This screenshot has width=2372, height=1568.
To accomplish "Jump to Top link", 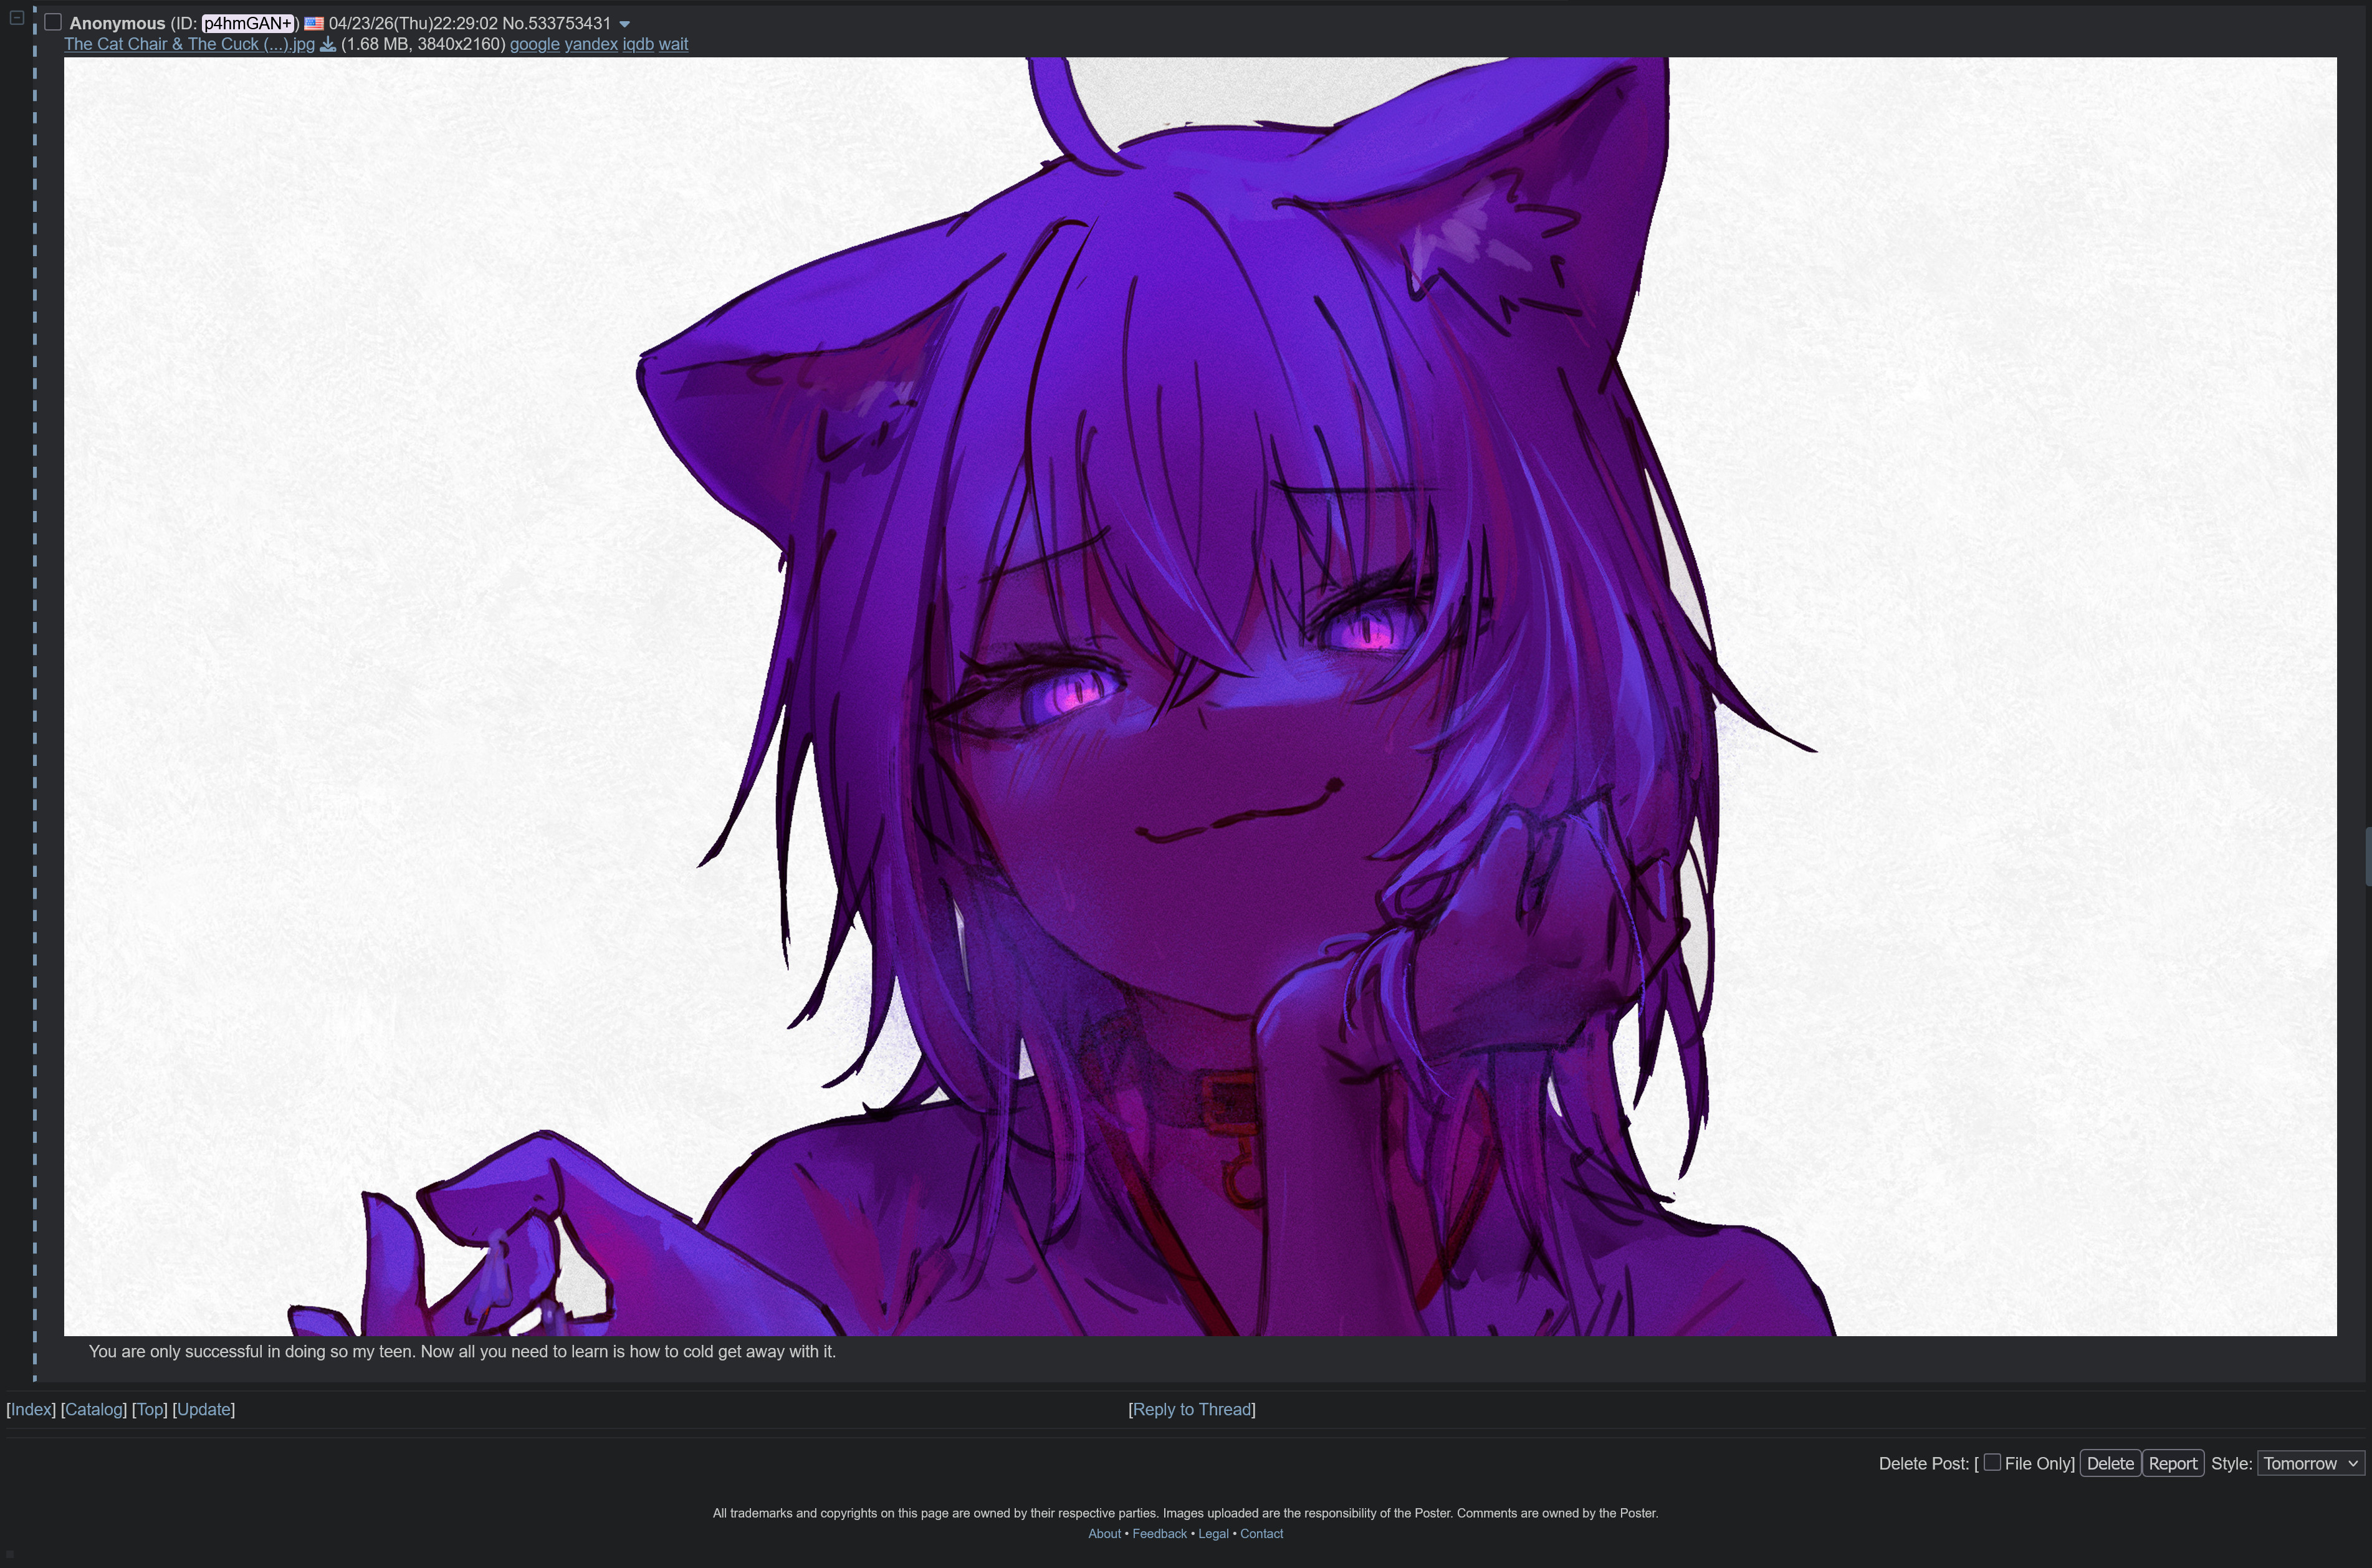I will click(150, 1409).
